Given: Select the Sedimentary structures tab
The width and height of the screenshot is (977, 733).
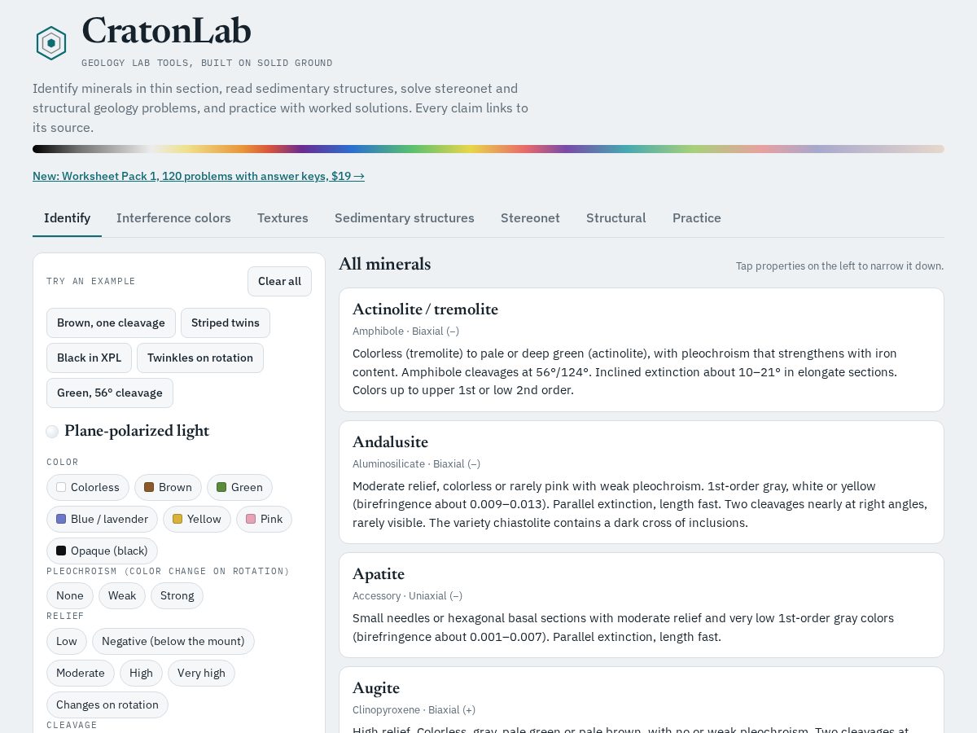Looking at the screenshot, I should pyautogui.click(x=405, y=218).
